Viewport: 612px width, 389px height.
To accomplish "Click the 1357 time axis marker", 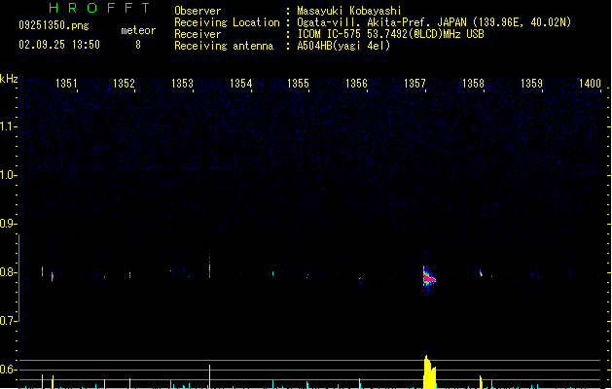I will [414, 84].
